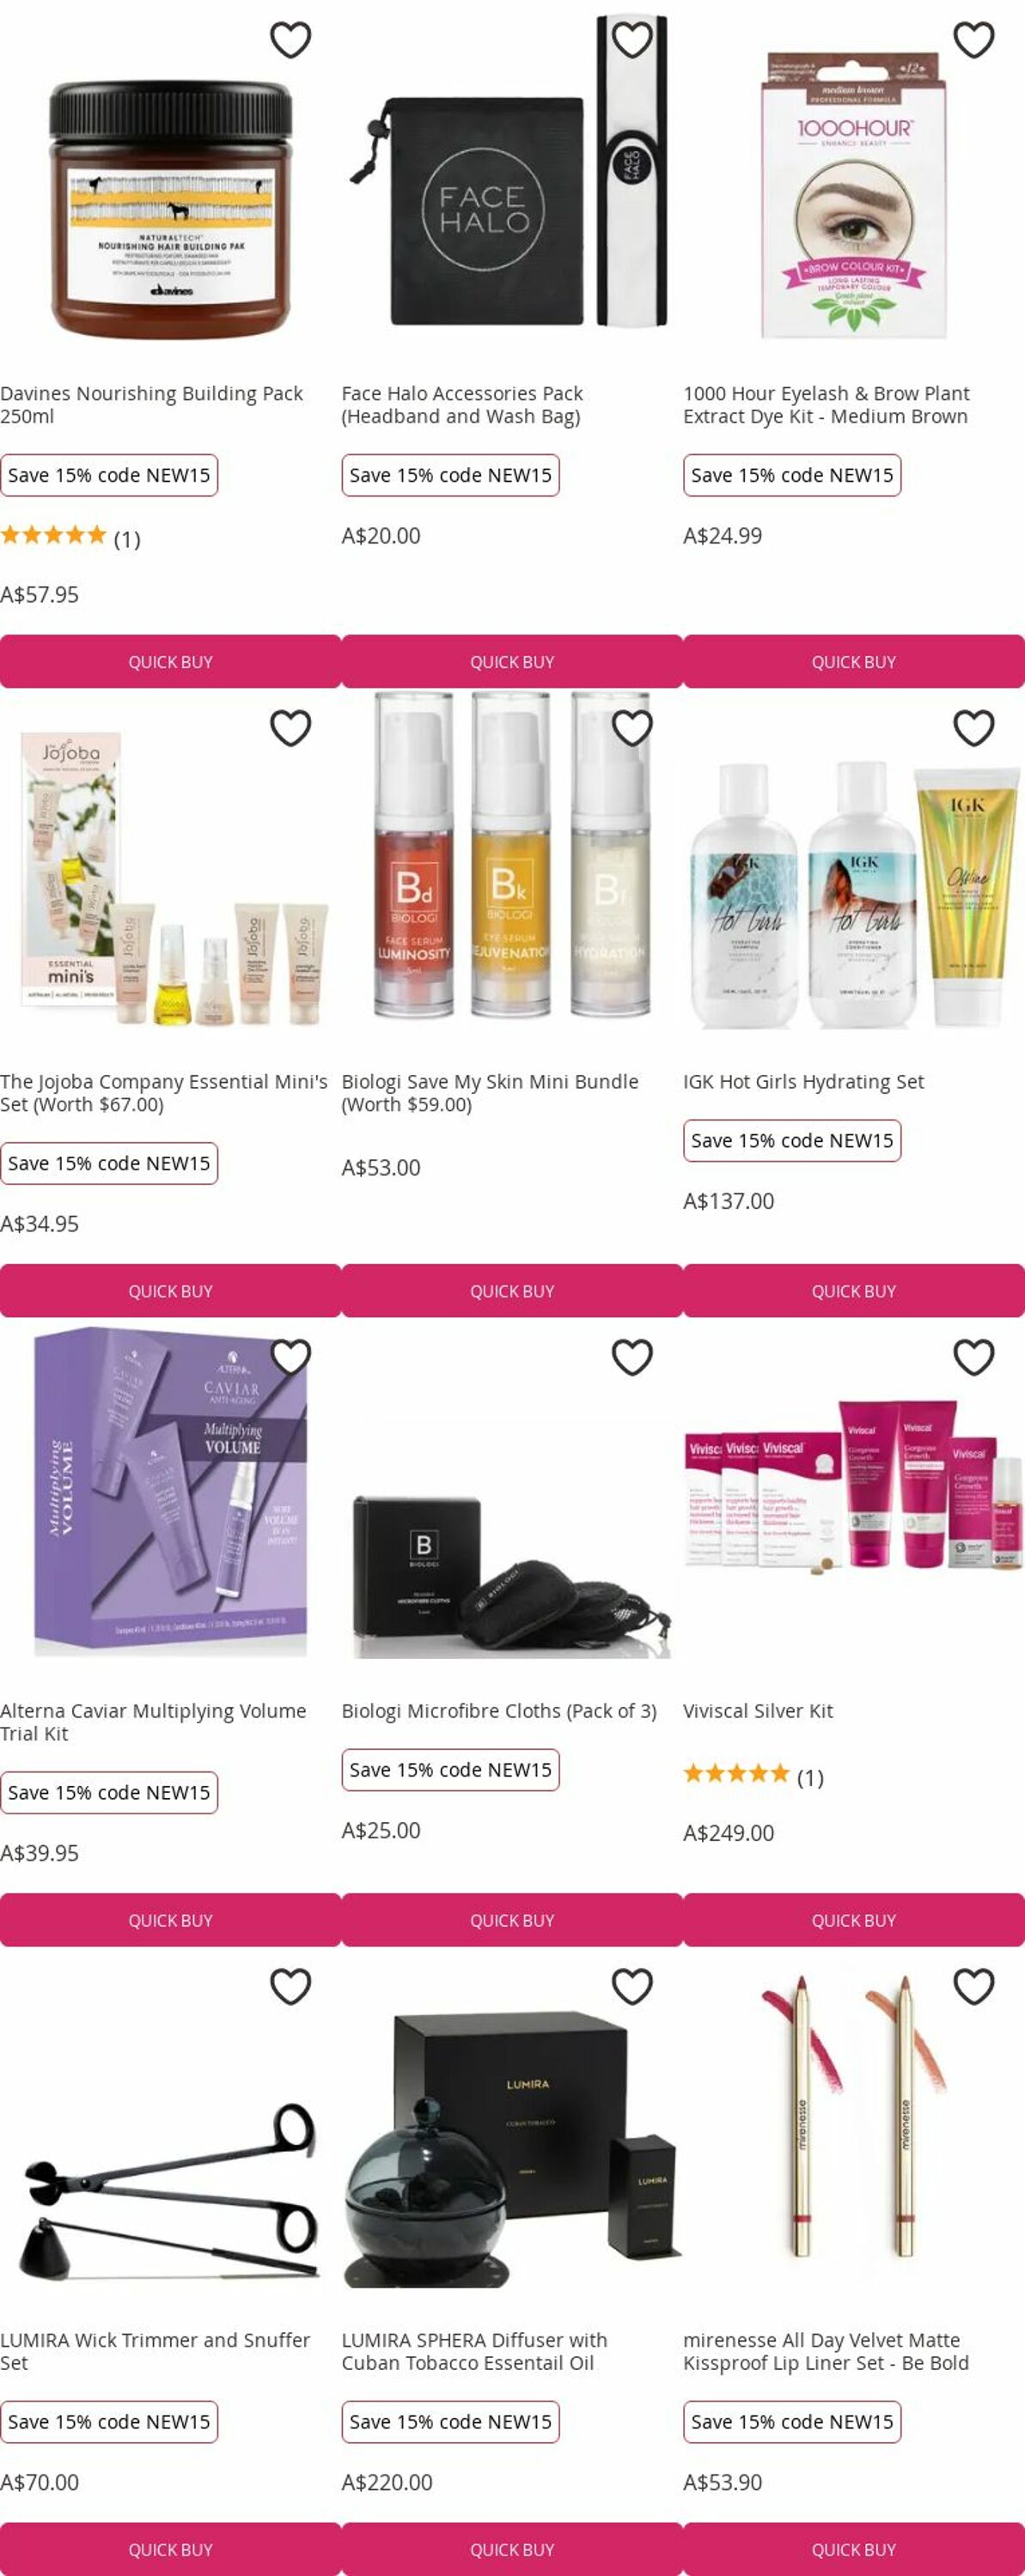Viewport: 1025px width, 2576px height.
Task: Heart the Biologi Microfibre Cloths product
Action: [631, 1357]
